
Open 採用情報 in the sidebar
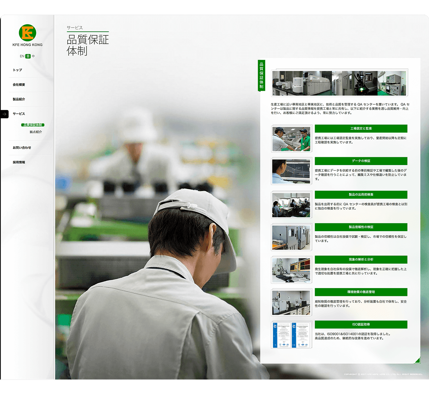(x=19, y=162)
